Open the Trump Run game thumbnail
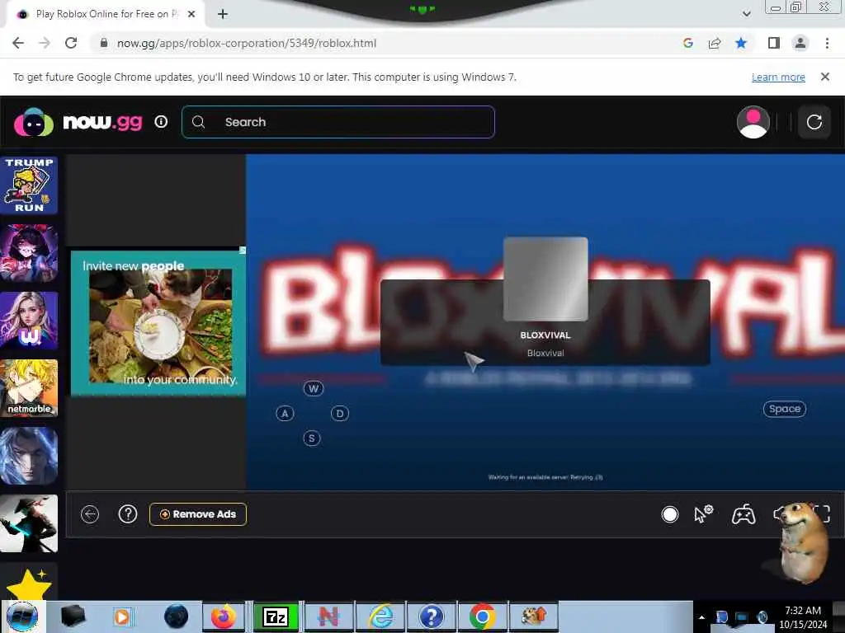The height and width of the screenshot is (633, 845). [x=29, y=185]
